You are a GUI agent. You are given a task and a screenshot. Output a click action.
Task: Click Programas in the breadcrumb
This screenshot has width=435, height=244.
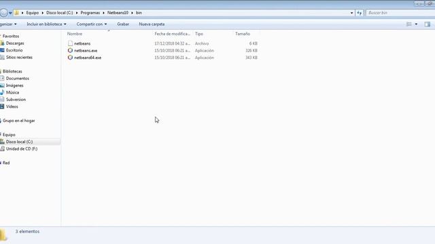[x=90, y=13]
